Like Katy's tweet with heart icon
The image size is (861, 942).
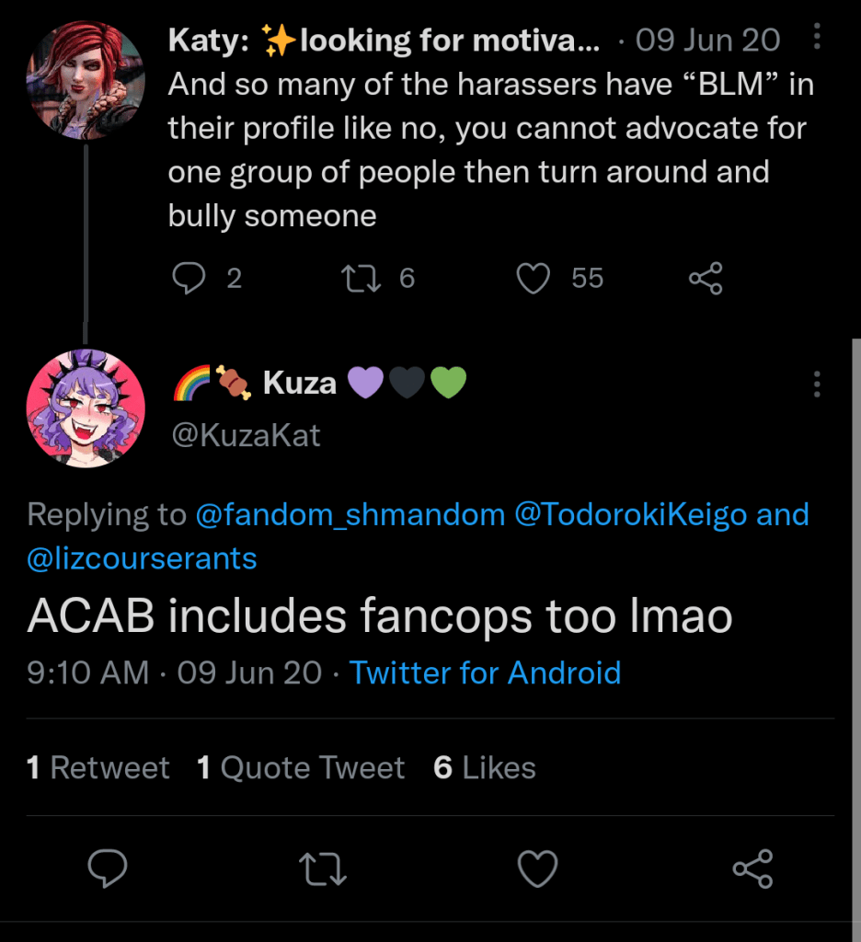tap(533, 278)
